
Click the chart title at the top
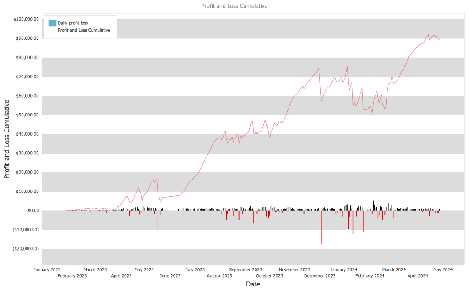pyautogui.click(x=234, y=6)
